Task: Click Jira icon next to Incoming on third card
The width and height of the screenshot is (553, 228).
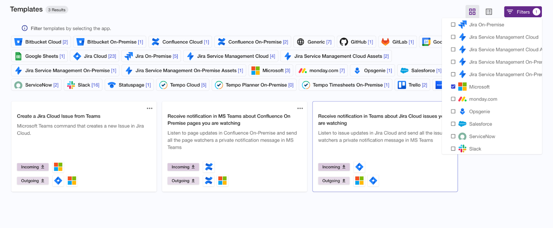Action: click(x=359, y=167)
